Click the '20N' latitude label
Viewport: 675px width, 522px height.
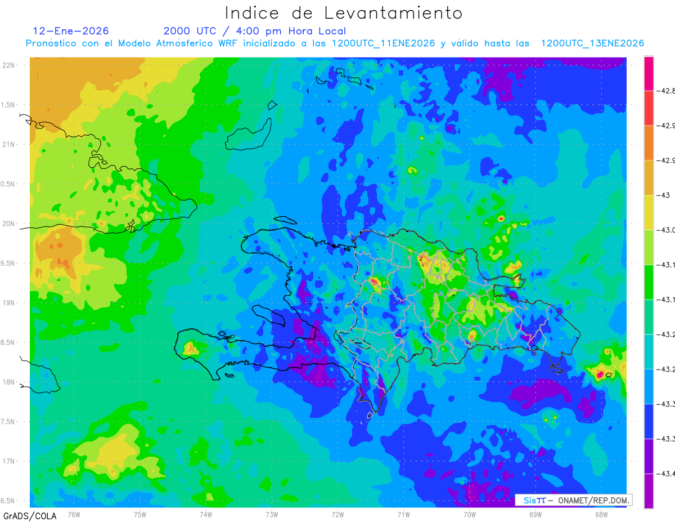pos(8,224)
